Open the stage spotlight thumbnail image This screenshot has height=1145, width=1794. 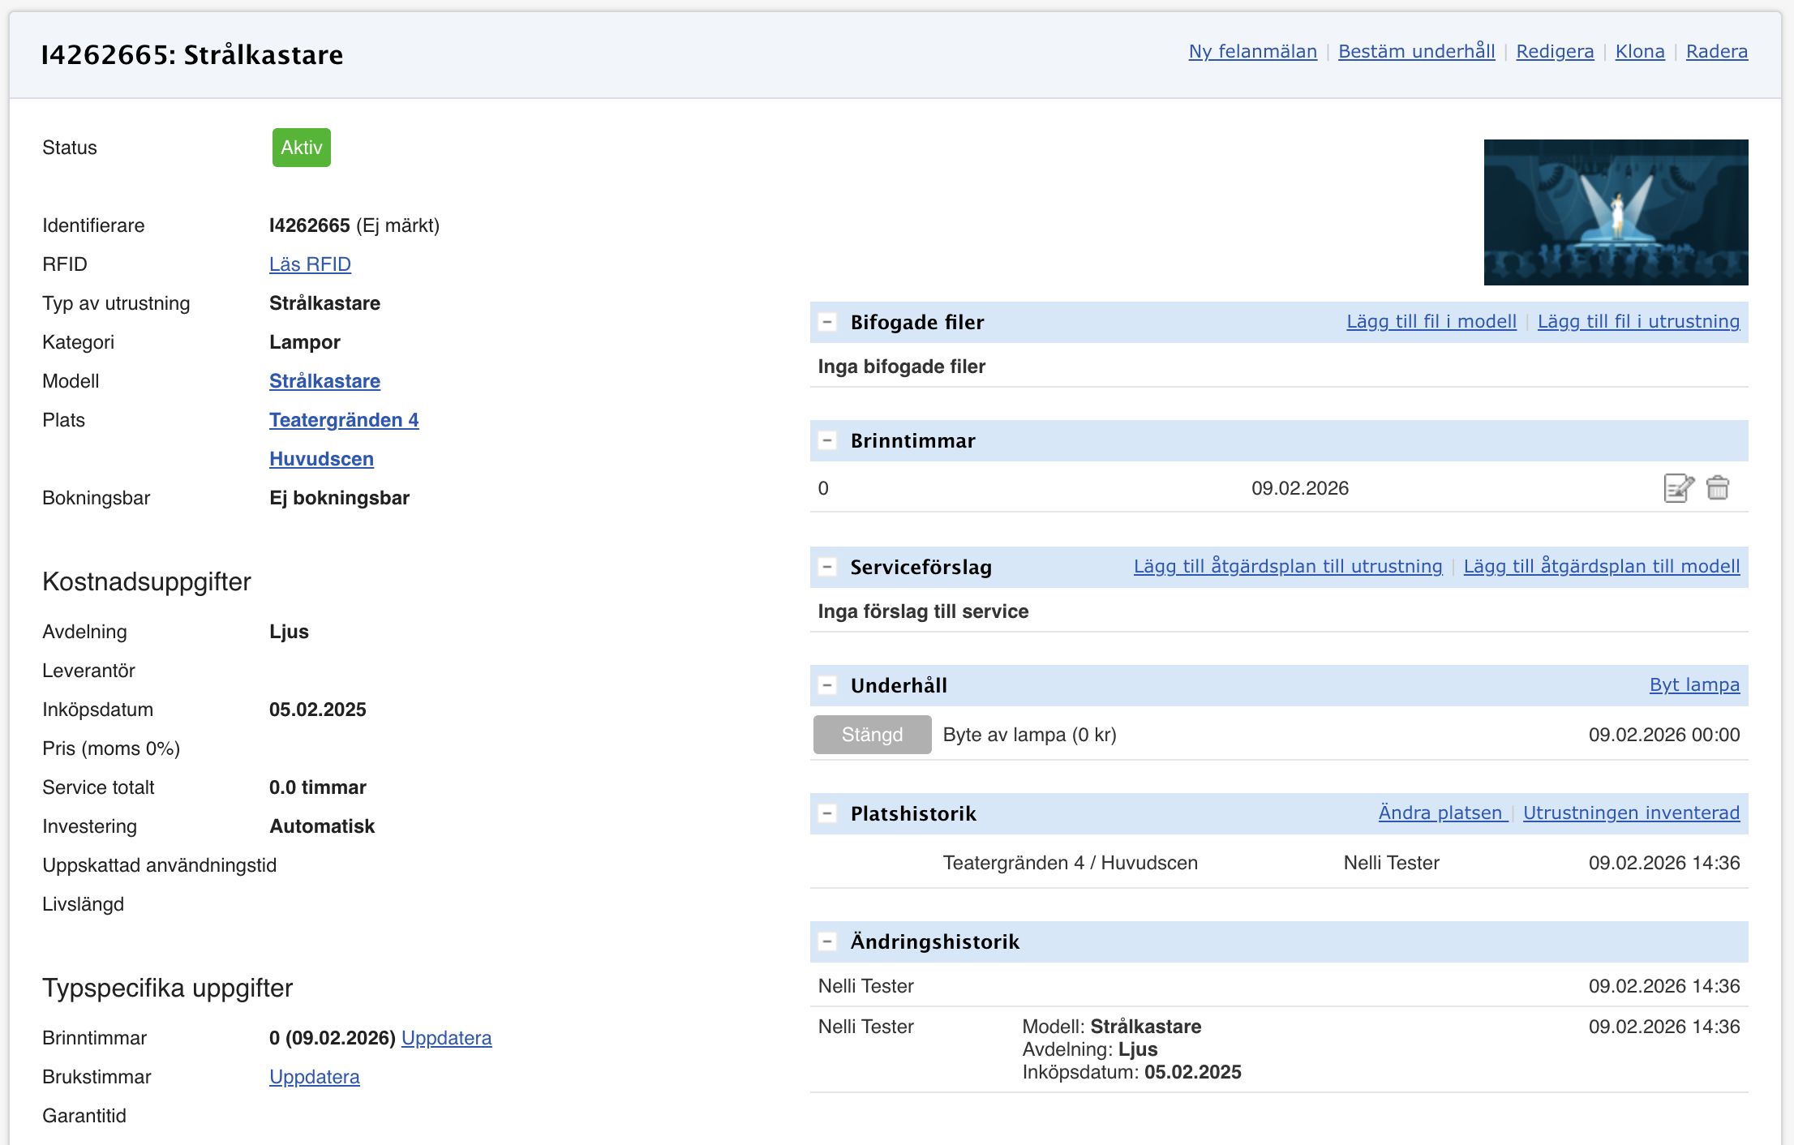1616,212
